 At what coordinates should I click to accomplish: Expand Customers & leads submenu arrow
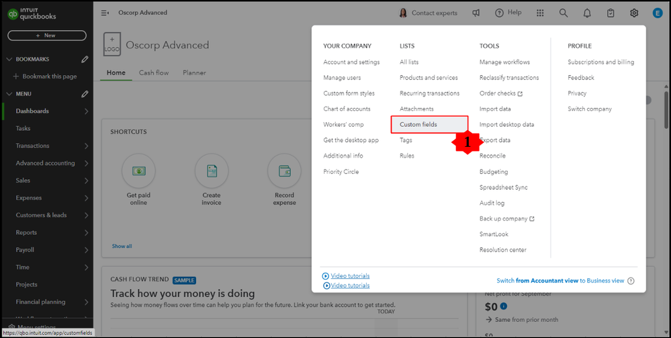click(86, 215)
